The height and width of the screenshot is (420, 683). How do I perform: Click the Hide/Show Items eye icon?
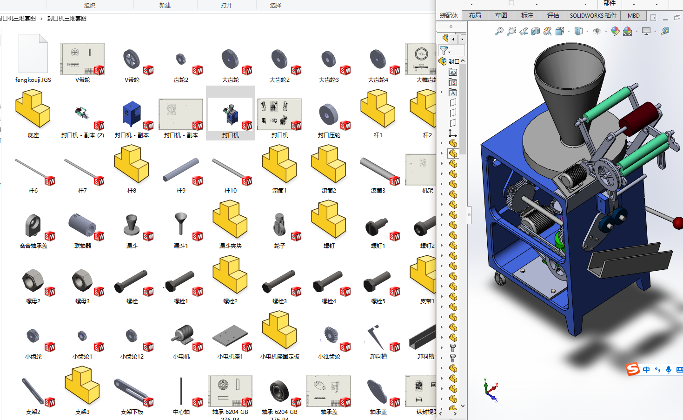tap(597, 31)
